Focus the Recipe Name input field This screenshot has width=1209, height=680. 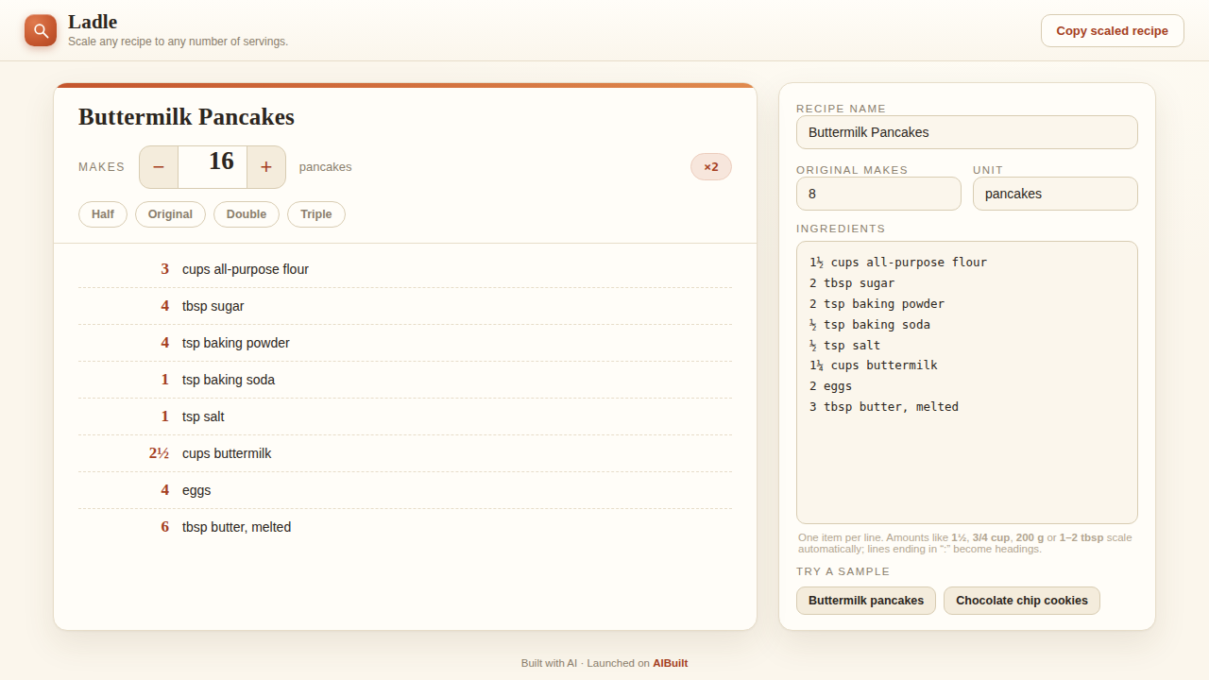pos(967,132)
